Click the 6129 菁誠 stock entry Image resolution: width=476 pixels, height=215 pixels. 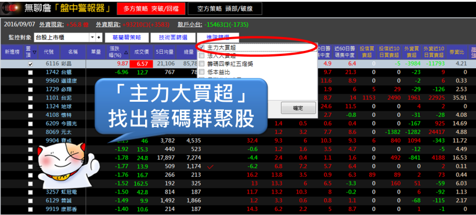coord(58,201)
